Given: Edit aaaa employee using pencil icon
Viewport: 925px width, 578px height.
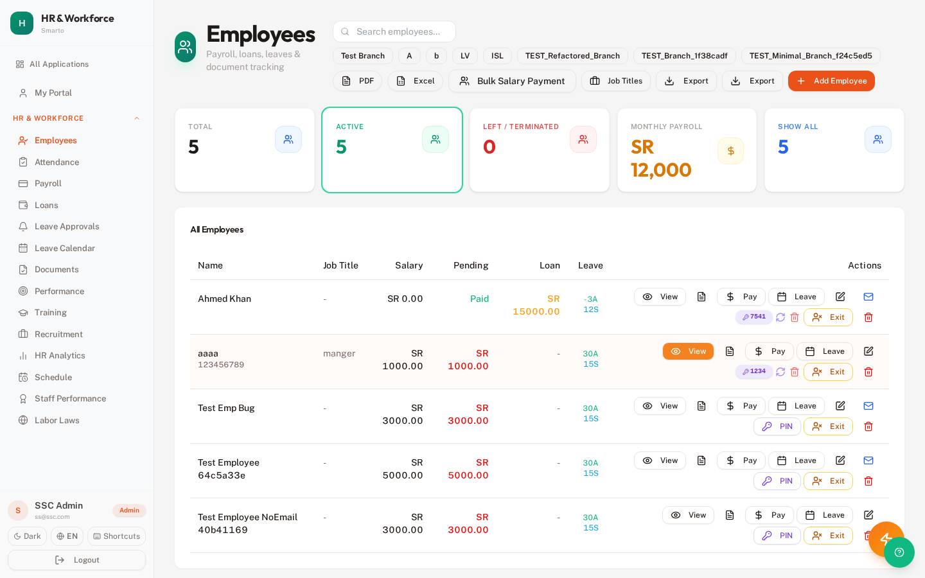Looking at the screenshot, I should (868, 351).
